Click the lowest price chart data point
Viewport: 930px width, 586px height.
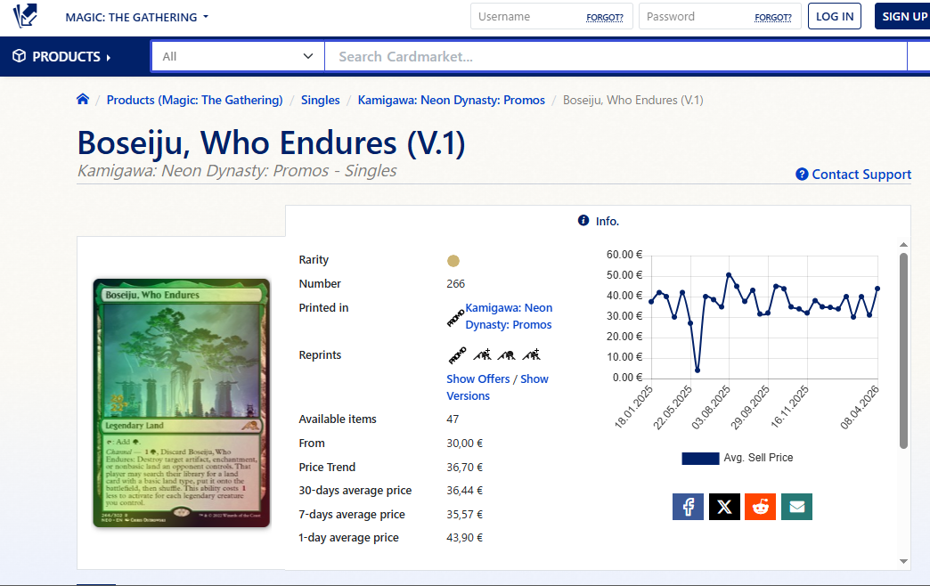pos(697,370)
